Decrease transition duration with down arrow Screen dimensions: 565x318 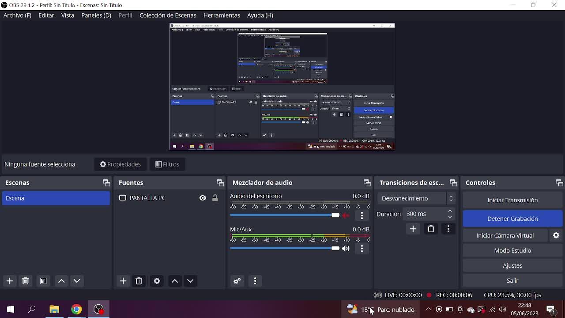coord(450,217)
